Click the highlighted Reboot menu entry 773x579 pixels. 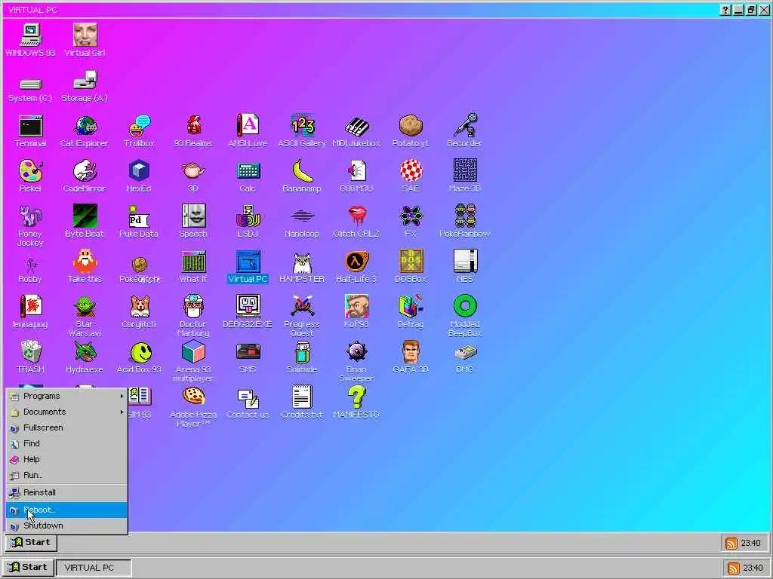point(66,510)
